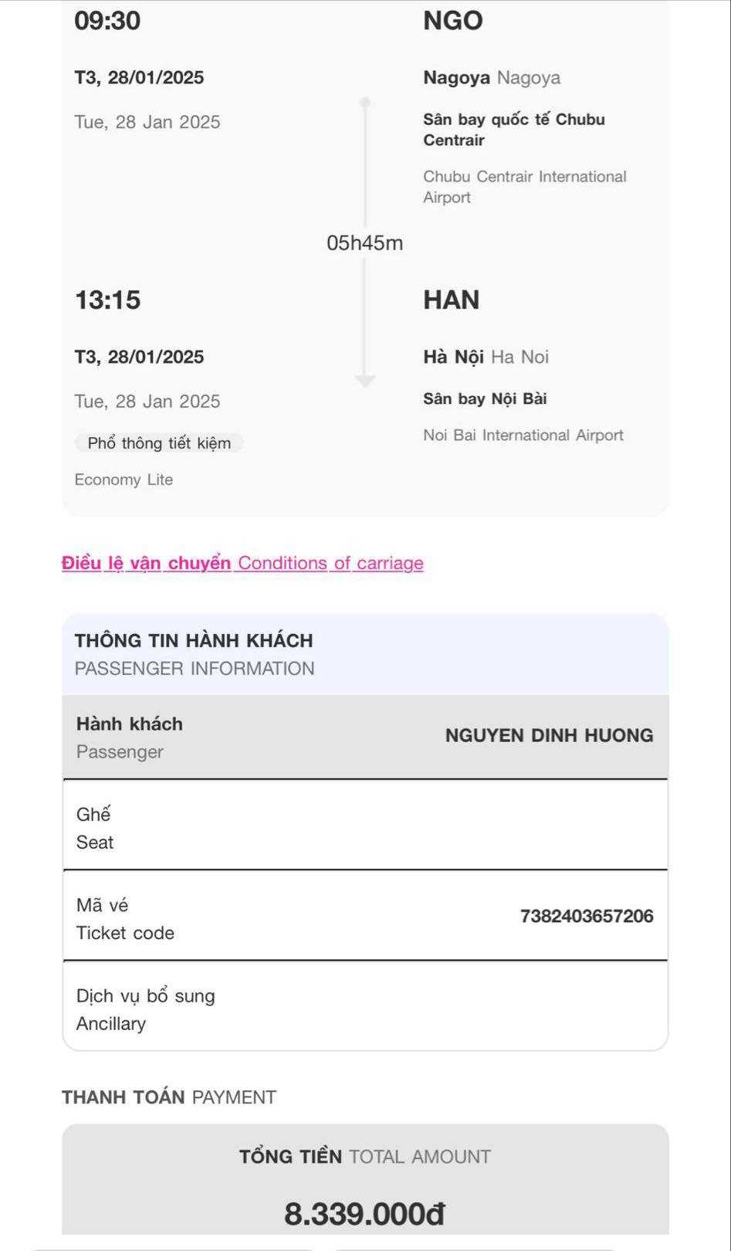Select the 13:15 arrival time
The image size is (731, 1251).
coord(107,300)
